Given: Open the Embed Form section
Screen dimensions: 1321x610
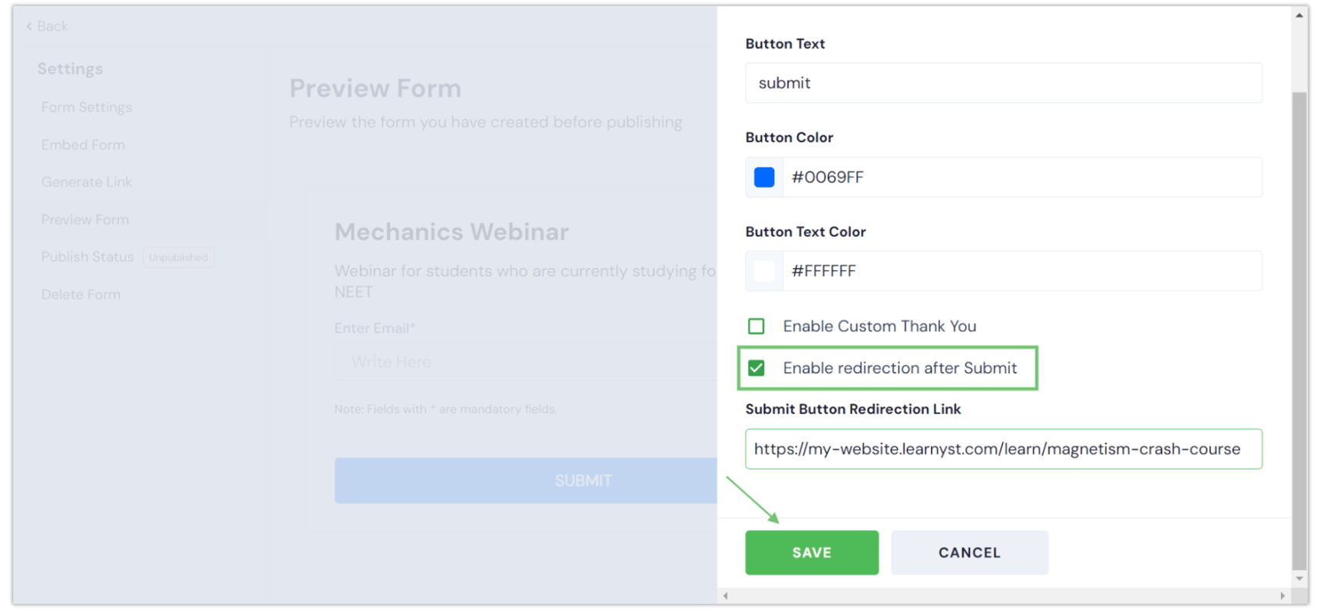Looking at the screenshot, I should pos(83,144).
